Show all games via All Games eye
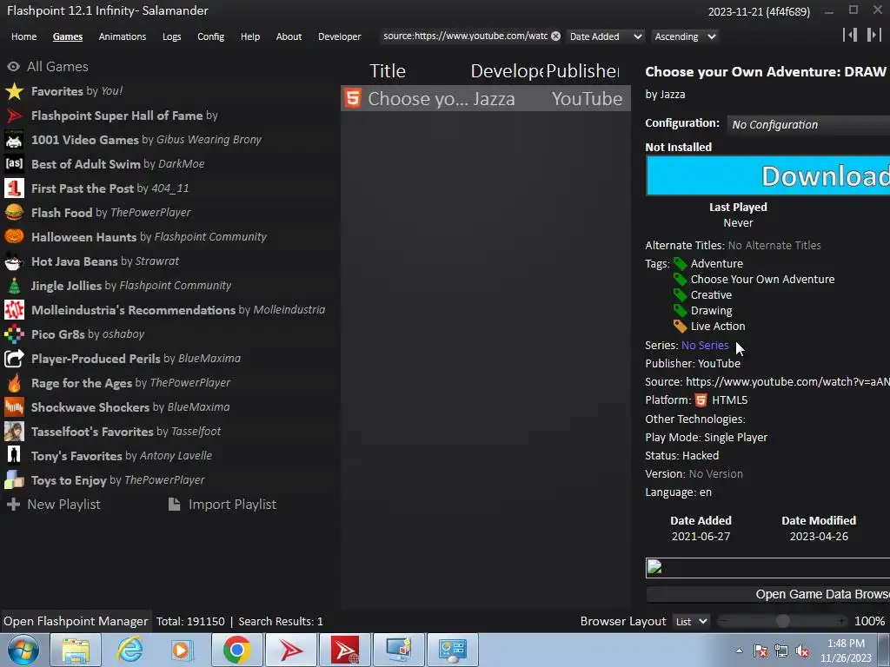The width and height of the screenshot is (890, 667). [x=14, y=66]
